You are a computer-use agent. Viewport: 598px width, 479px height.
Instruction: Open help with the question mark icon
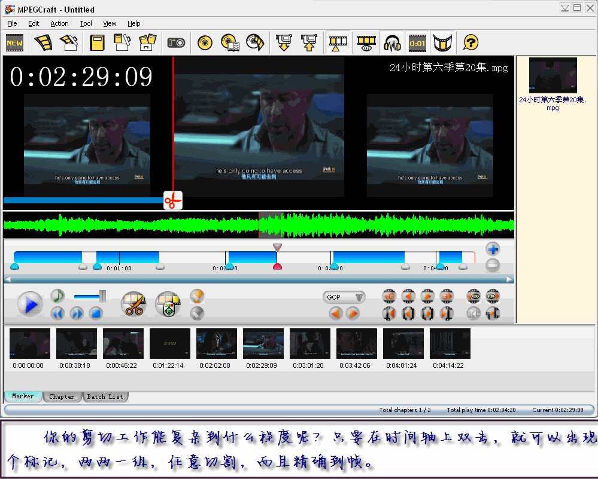[470, 42]
